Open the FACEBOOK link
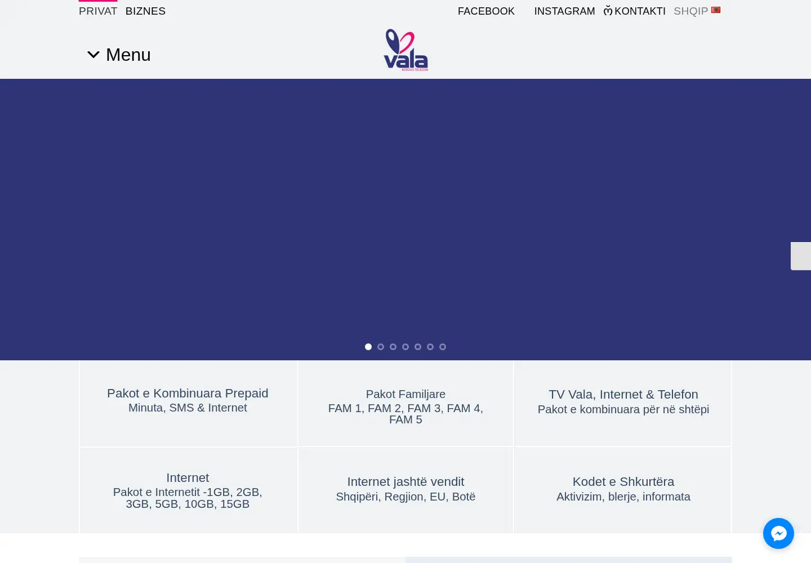 pyautogui.click(x=486, y=11)
